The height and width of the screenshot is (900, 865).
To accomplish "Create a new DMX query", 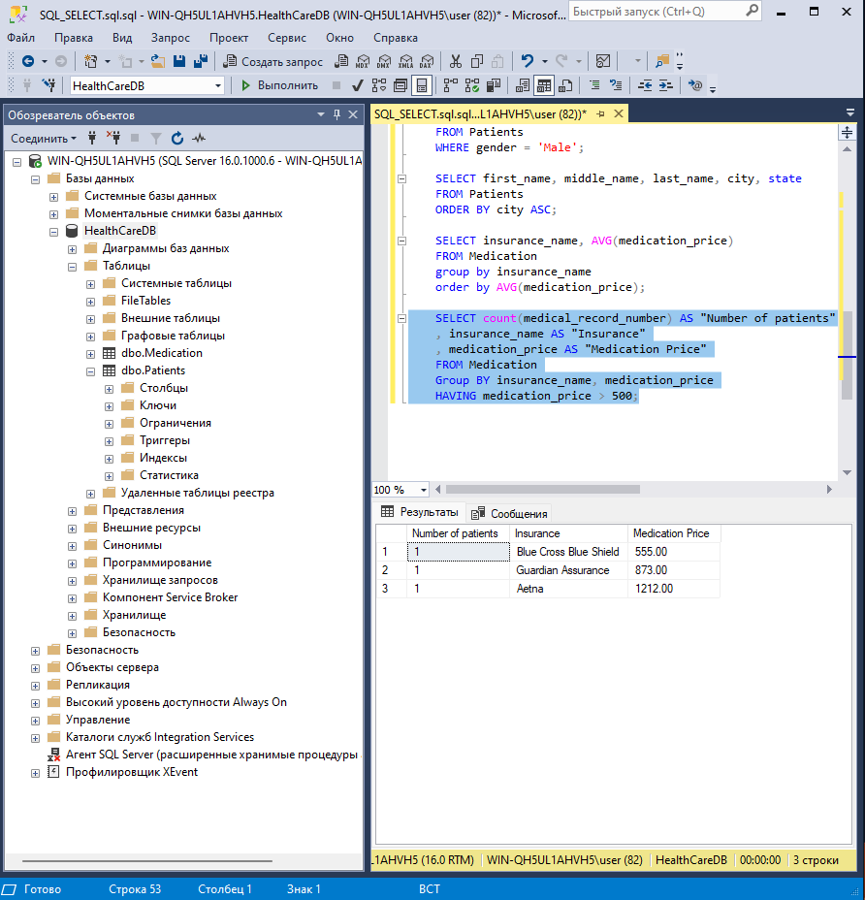I will point(384,61).
